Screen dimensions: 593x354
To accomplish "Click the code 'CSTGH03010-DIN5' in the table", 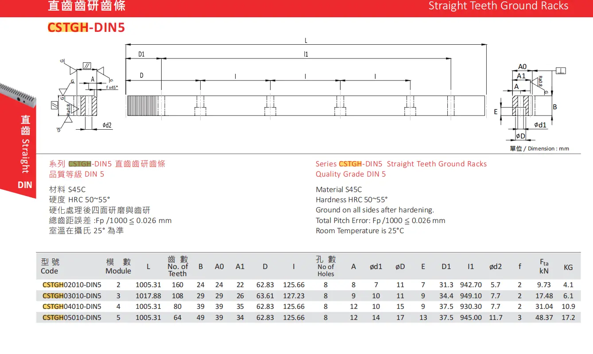I will (x=72, y=296).
